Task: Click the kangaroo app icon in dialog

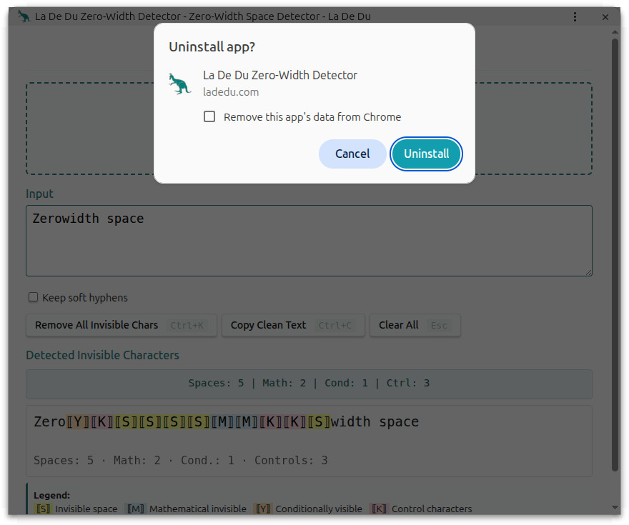Action: (x=179, y=84)
